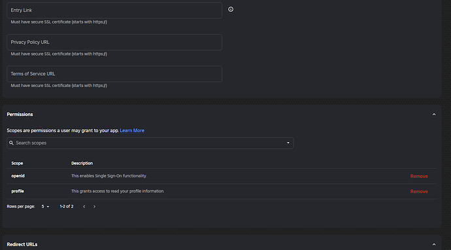Click into the Search scopes box

(150, 143)
